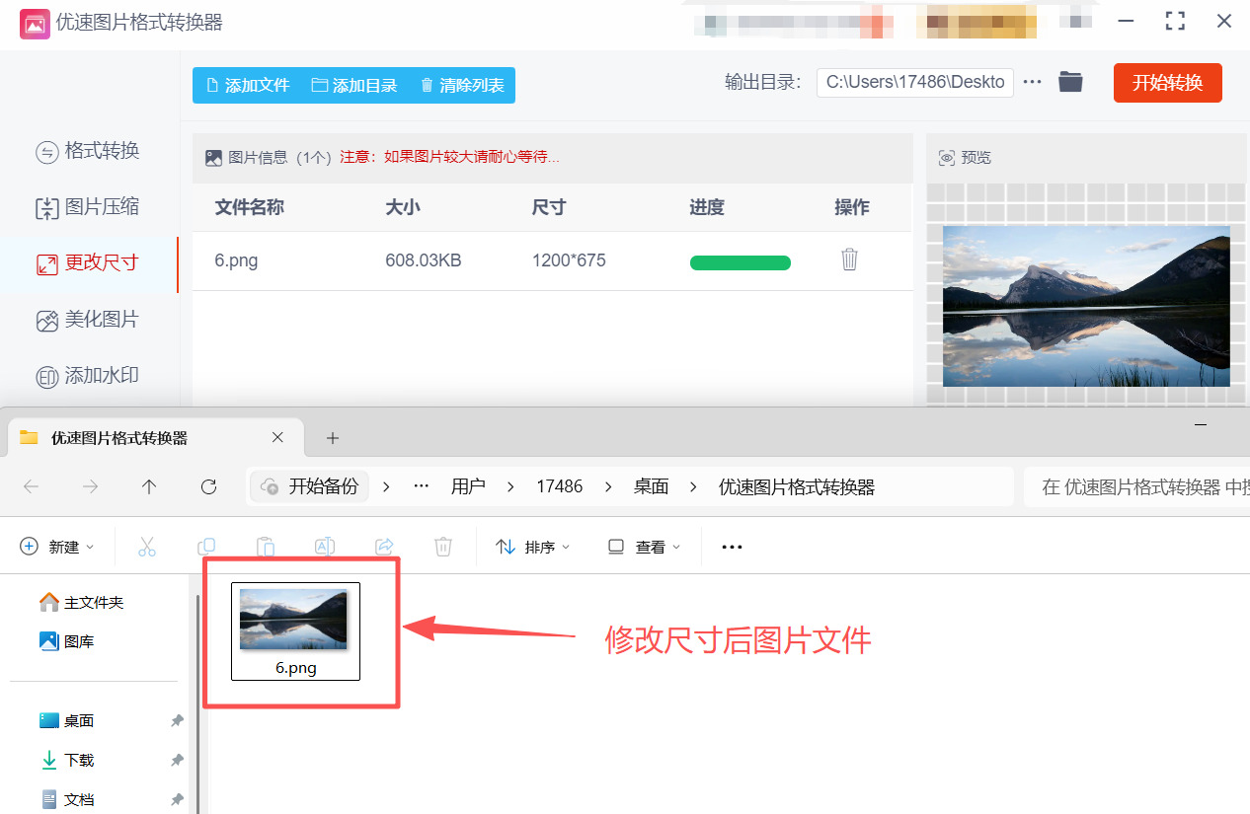This screenshot has width=1250, height=814.
Task: Refresh the File Explorer folder
Action: point(208,486)
